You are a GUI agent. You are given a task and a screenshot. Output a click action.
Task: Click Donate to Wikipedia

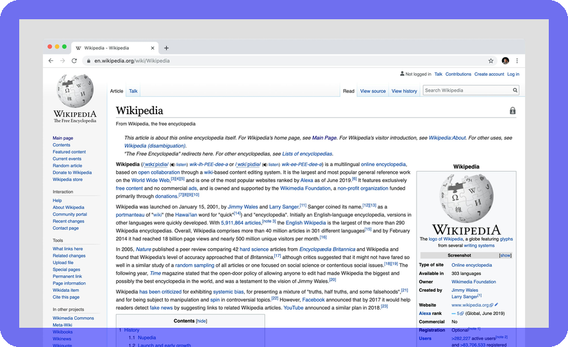(x=72, y=173)
